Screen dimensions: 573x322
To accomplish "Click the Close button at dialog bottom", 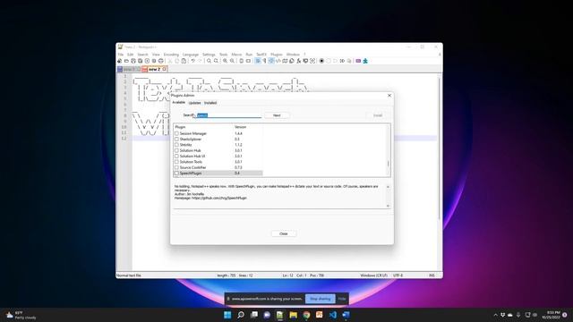I will 284,233.
